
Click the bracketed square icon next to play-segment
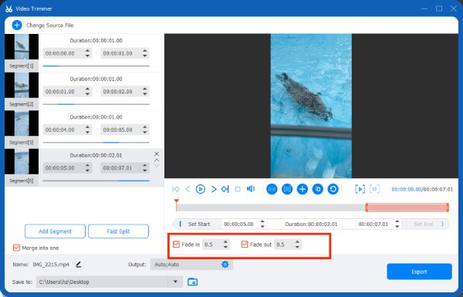[x=375, y=189]
